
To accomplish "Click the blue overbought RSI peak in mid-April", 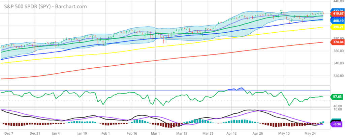I will [242, 89].
